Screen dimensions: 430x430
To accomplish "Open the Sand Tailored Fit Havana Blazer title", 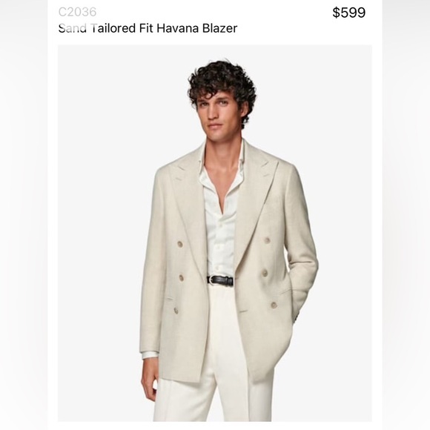I will click(148, 28).
